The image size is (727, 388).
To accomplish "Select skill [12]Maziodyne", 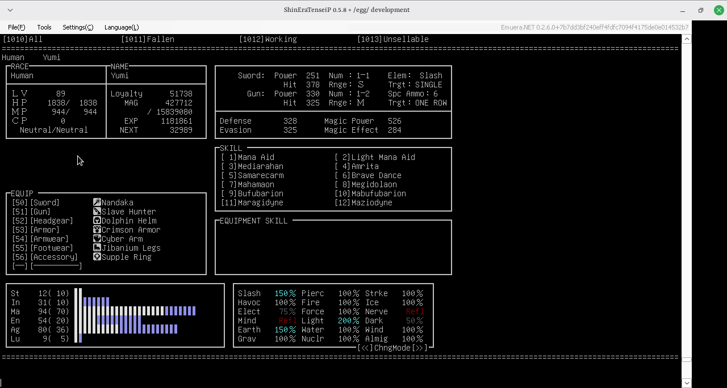I will (363, 203).
